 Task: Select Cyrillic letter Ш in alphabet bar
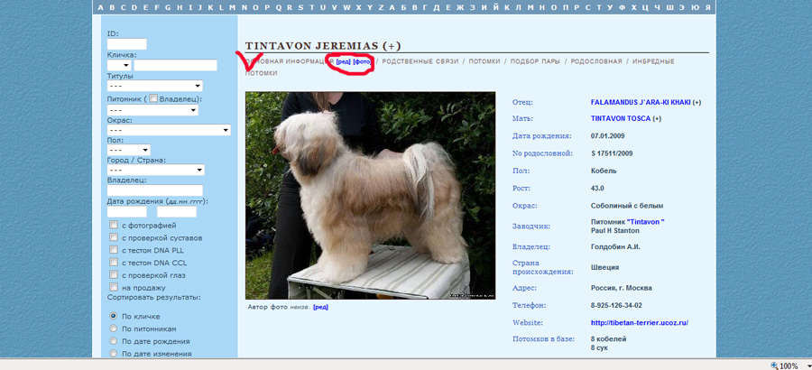[x=670, y=7]
